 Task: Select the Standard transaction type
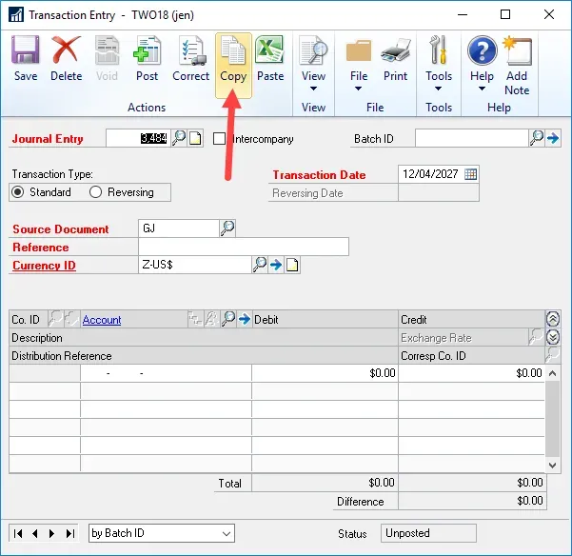pos(18,192)
